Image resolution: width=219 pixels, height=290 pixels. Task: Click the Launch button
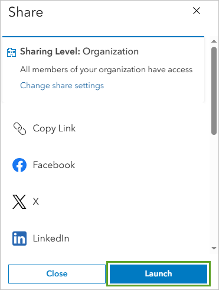[158, 274]
